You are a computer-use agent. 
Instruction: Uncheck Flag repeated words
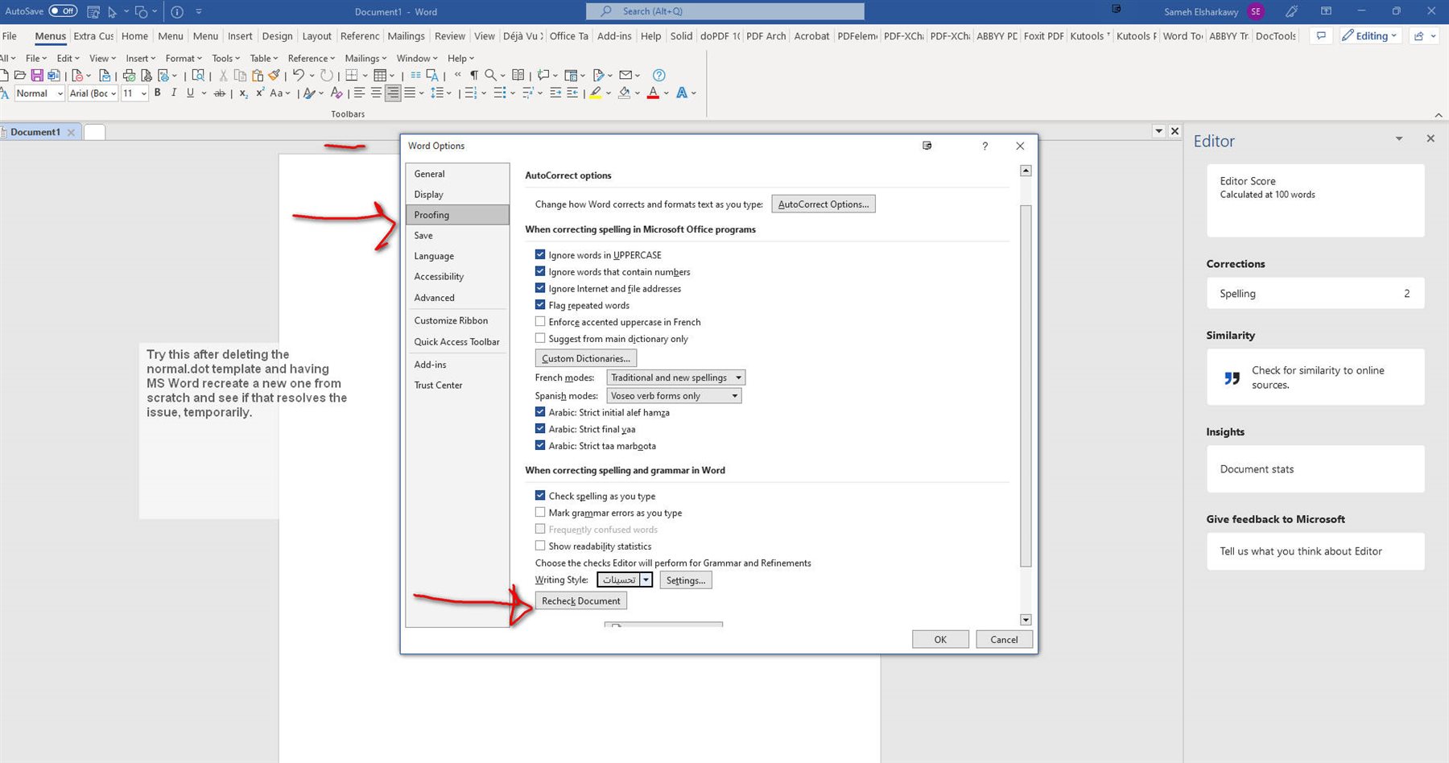pos(540,305)
